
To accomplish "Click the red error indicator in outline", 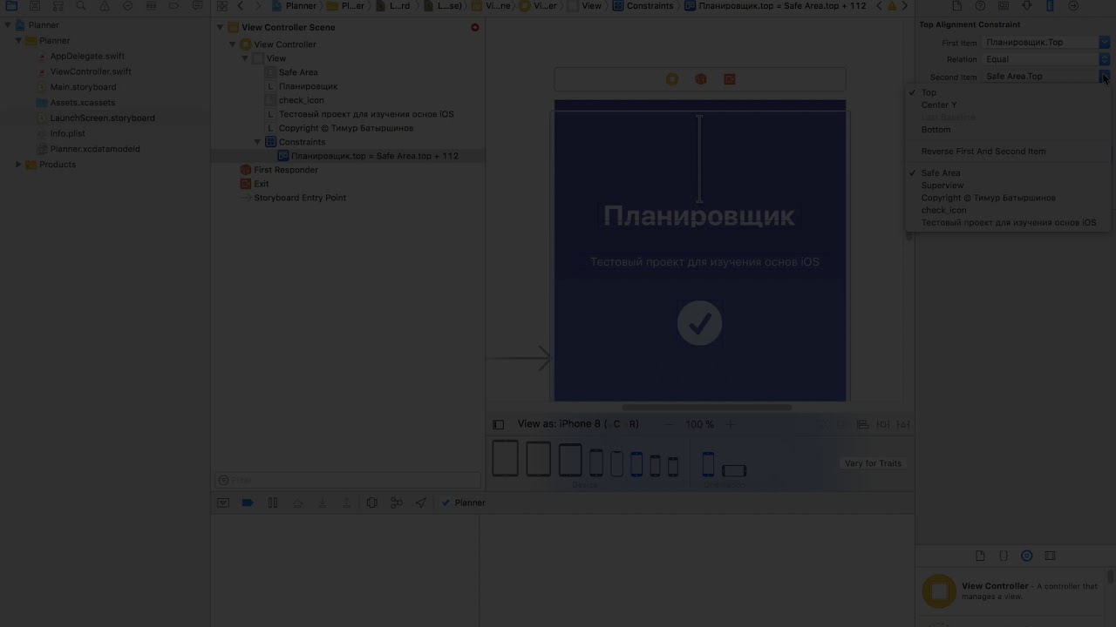I will point(475,27).
